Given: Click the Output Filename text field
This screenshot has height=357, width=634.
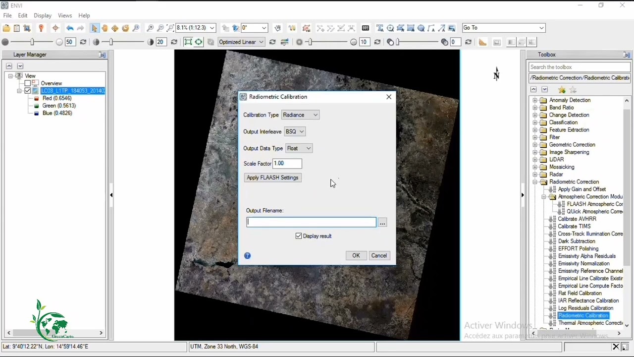Looking at the screenshot, I should click(x=311, y=222).
